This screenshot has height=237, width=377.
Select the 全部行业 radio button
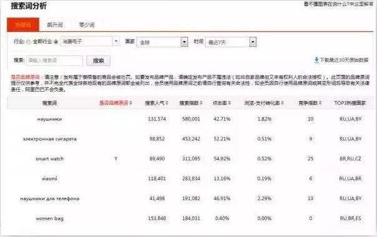28,42
